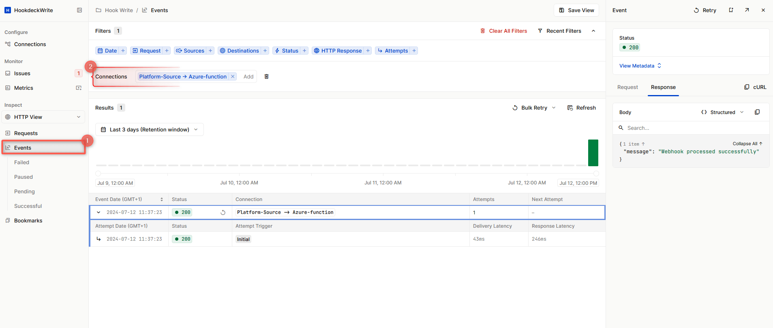Copy cURL command
Image resolution: width=773 pixels, height=328 pixels.
pyautogui.click(x=755, y=87)
